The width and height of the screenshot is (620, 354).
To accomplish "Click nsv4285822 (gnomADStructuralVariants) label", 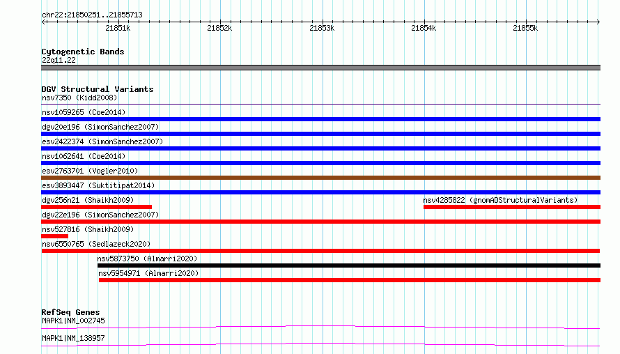I will tap(500, 200).
